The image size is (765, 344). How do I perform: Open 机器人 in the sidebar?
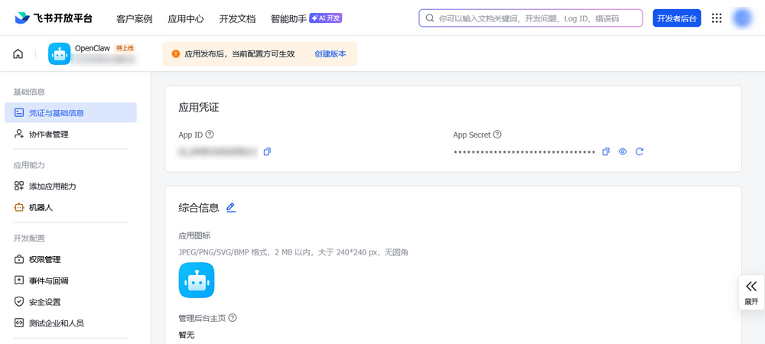pyautogui.click(x=41, y=208)
